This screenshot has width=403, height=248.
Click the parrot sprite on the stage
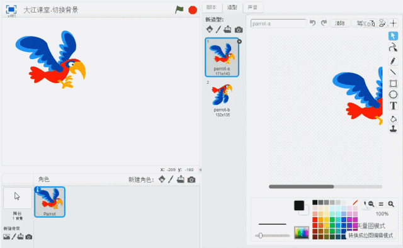point(50,60)
